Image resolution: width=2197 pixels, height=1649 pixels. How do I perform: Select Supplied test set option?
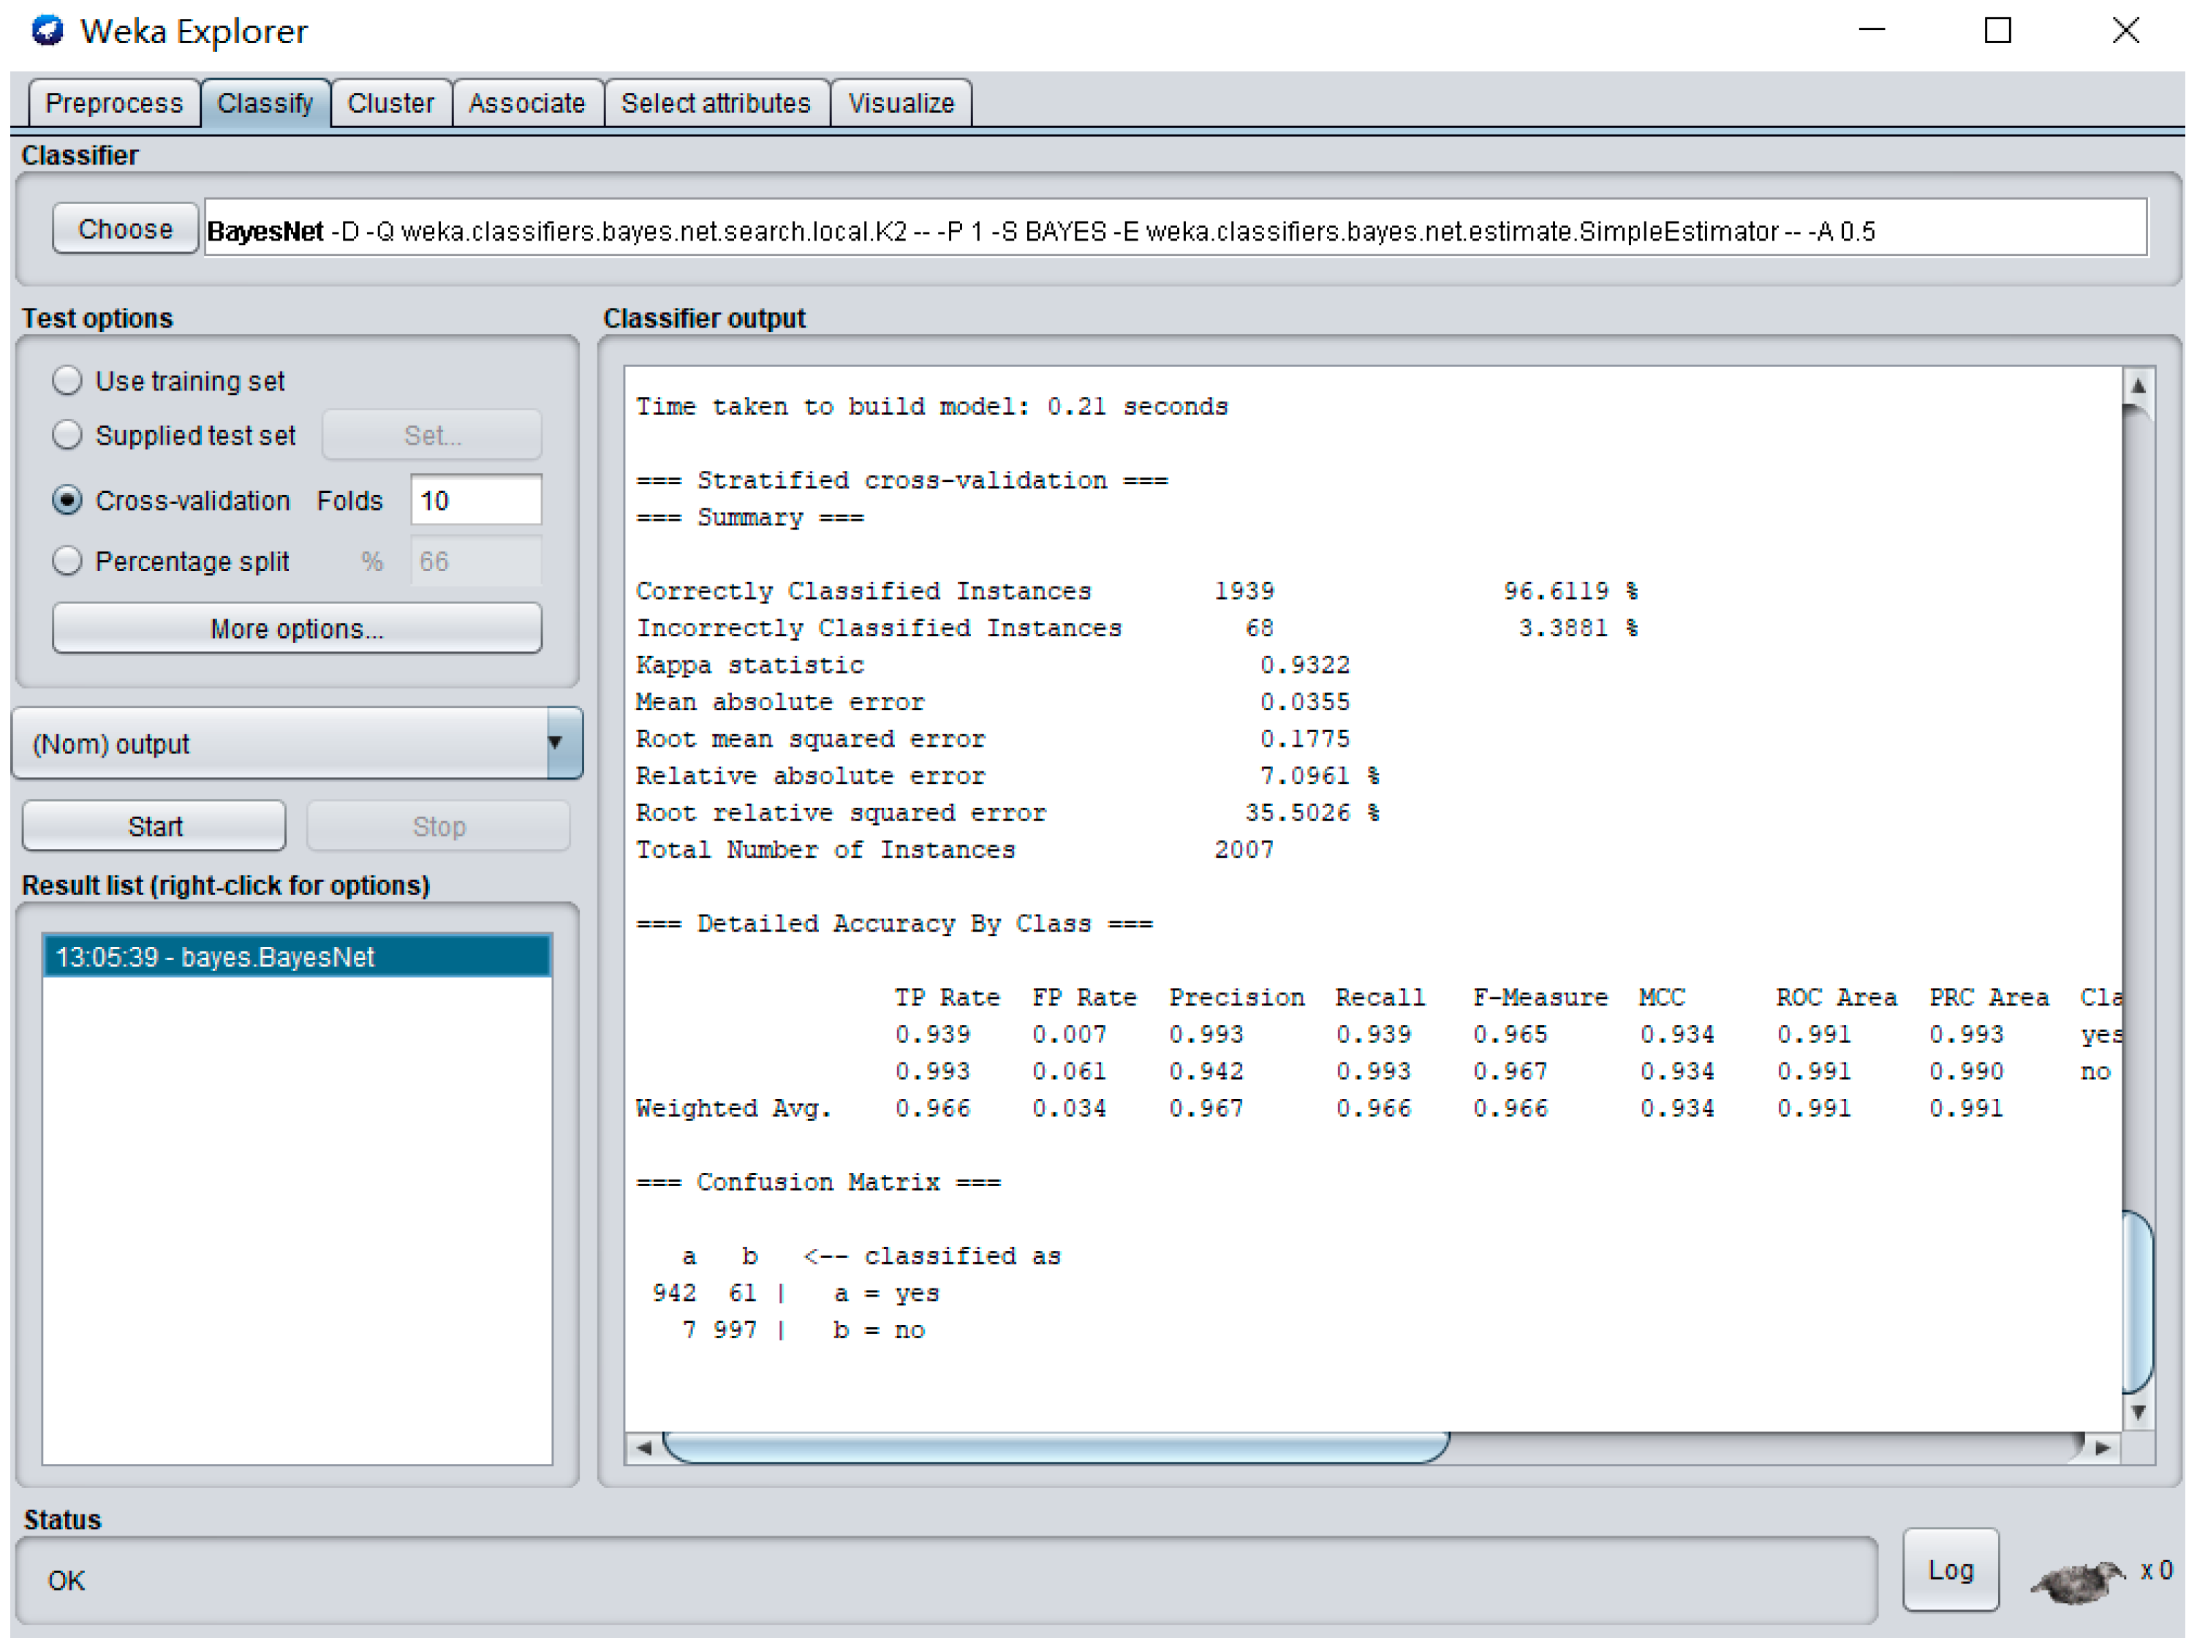tap(67, 435)
